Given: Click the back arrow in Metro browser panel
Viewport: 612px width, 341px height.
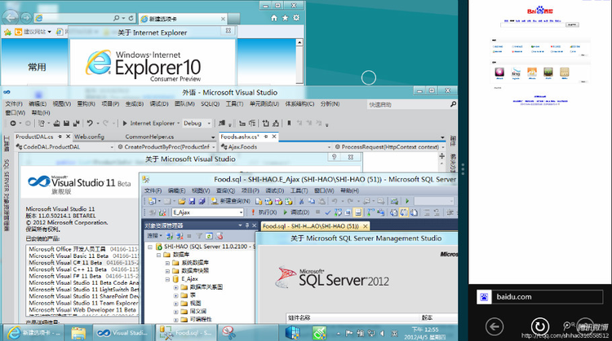Looking at the screenshot, I should [x=494, y=326].
